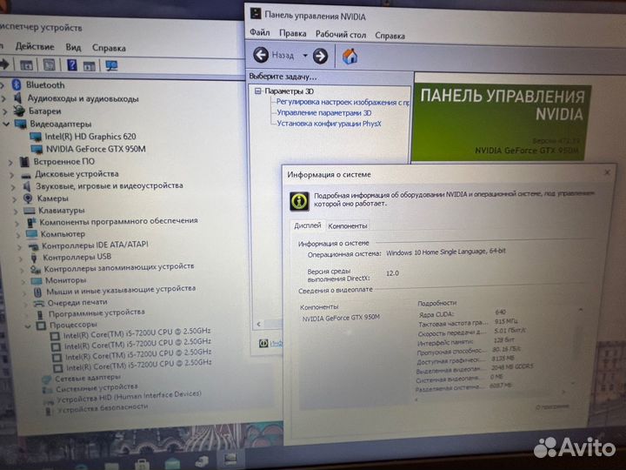Select Программные устройства entry
This screenshot has height=470, width=626.
point(97,312)
